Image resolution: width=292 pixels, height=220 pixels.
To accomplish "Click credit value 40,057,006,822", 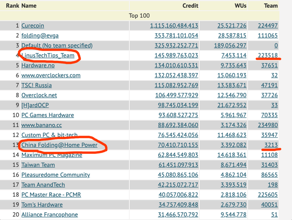I will coord(178,194).
